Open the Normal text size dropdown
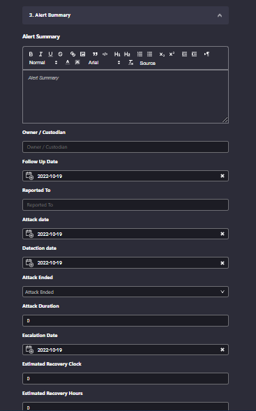This screenshot has height=411, width=256. pyautogui.click(x=43, y=62)
